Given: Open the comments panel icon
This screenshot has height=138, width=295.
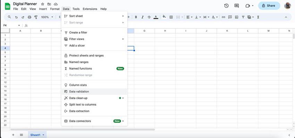Looking at the screenshot, I should click(236, 6).
